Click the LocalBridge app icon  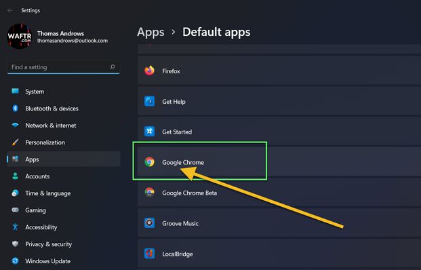[x=150, y=254]
